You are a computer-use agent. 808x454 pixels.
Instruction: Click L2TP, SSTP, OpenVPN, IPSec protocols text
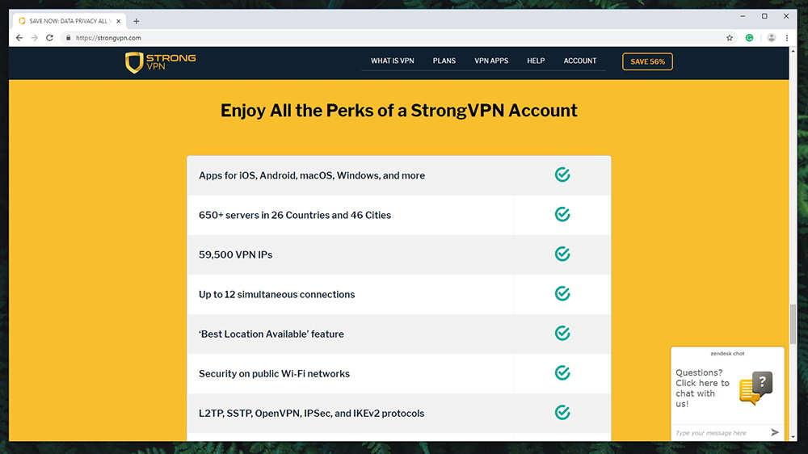point(311,414)
